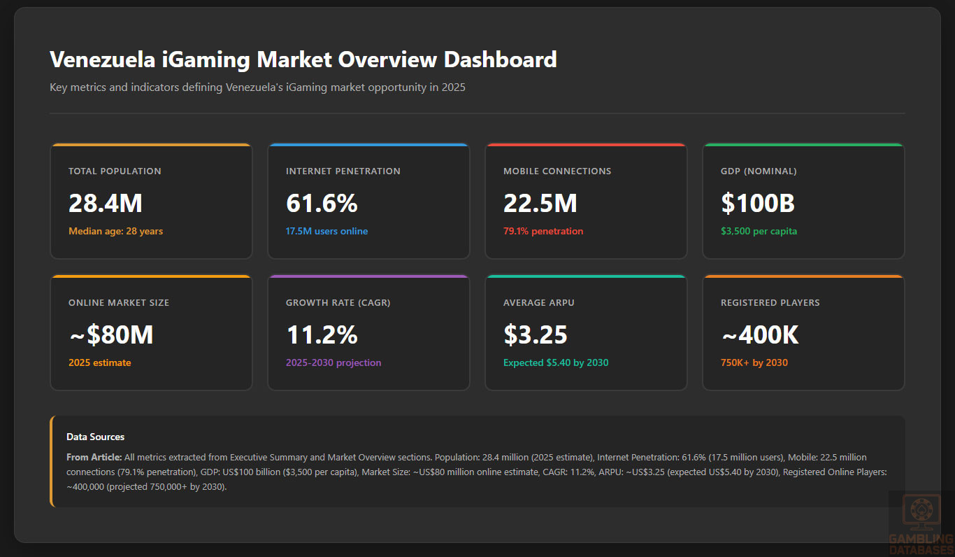This screenshot has height=557, width=955.
Task: Click the '17.5M users online' blue text
Action: (x=326, y=231)
